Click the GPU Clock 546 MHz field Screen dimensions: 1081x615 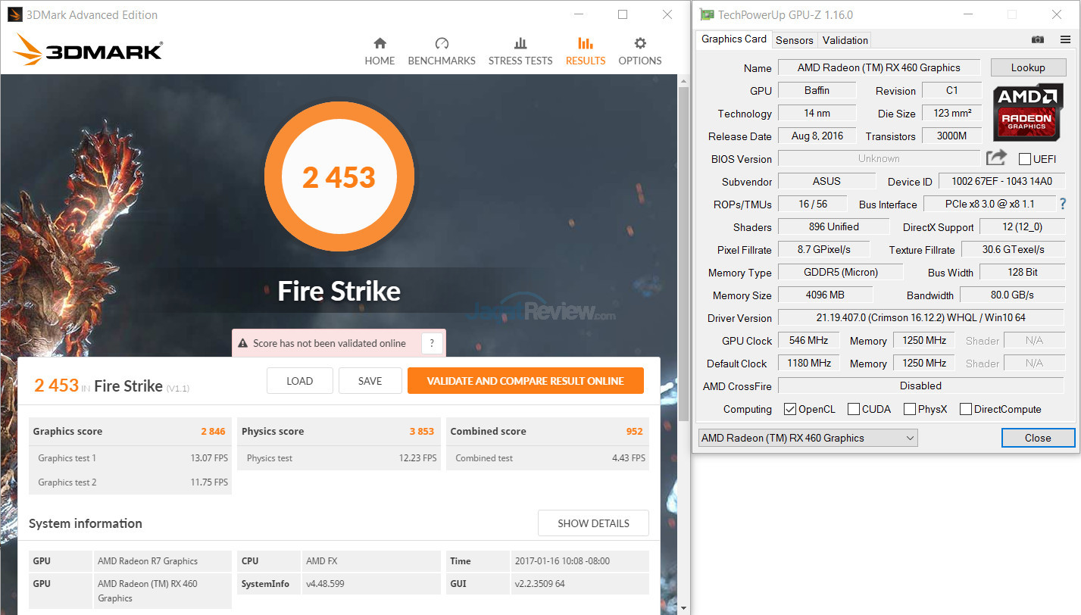(808, 340)
